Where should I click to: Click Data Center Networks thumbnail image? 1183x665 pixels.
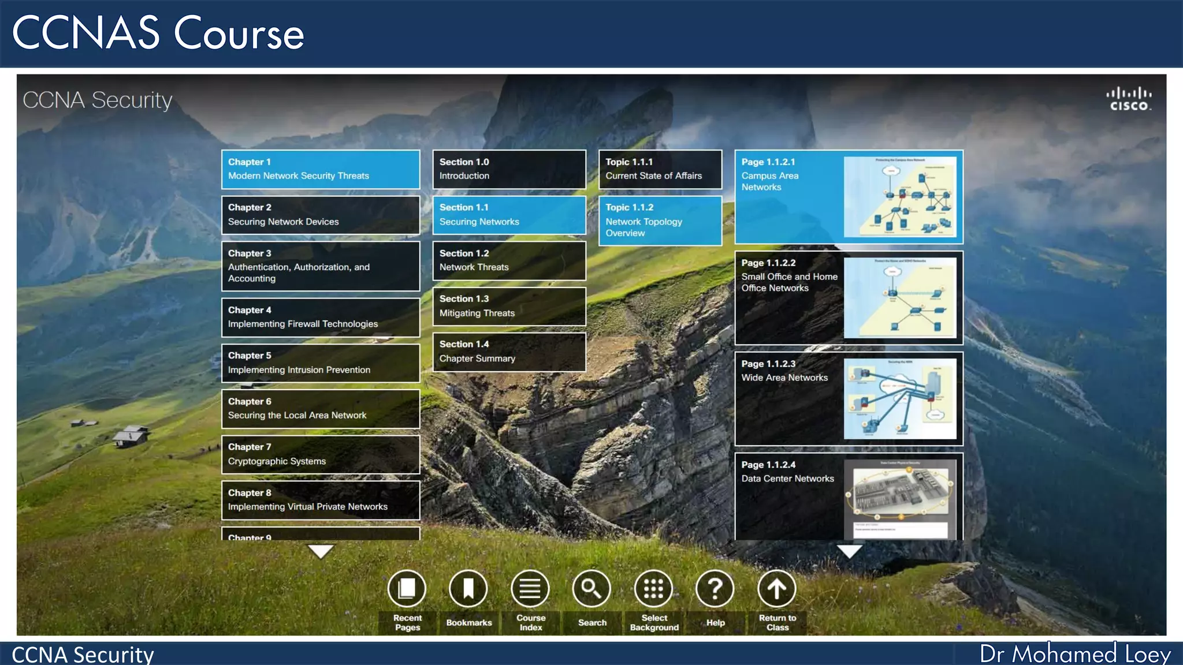click(900, 498)
